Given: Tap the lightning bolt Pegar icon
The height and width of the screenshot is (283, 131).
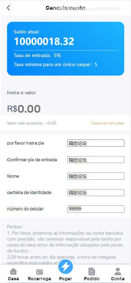Looking at the screenshot, I should 65,267.
